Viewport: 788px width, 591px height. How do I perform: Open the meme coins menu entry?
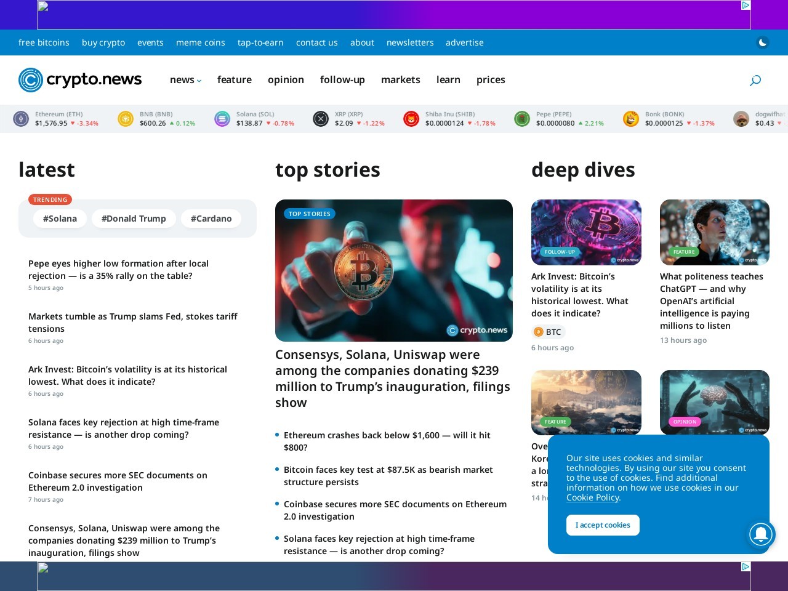200,42
